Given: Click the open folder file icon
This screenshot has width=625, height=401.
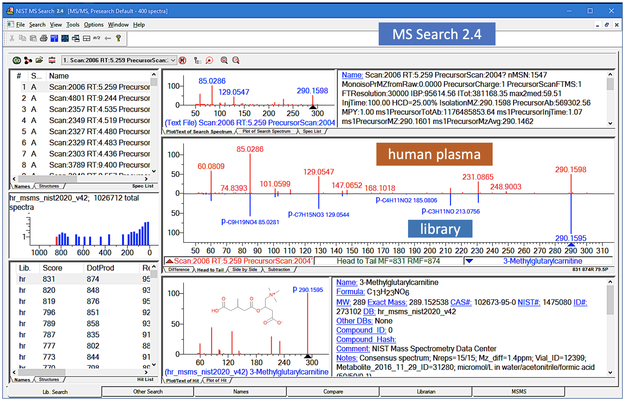Looking at the screenshot, I should pyautogui.click(x=39, y=60).
